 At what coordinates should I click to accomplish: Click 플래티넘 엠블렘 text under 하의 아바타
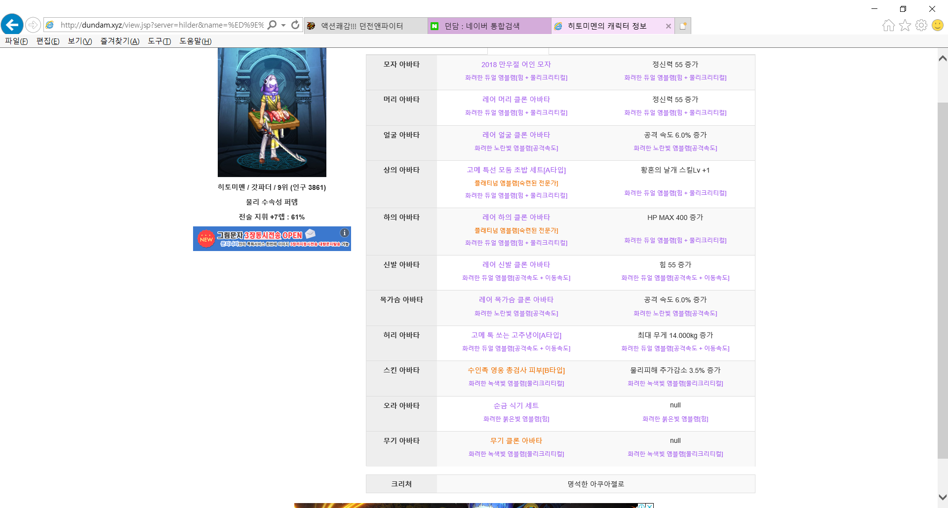516,231
